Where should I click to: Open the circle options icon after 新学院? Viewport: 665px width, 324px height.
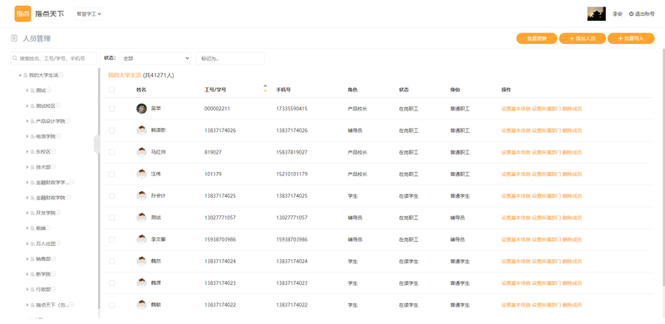coord(53,274)
